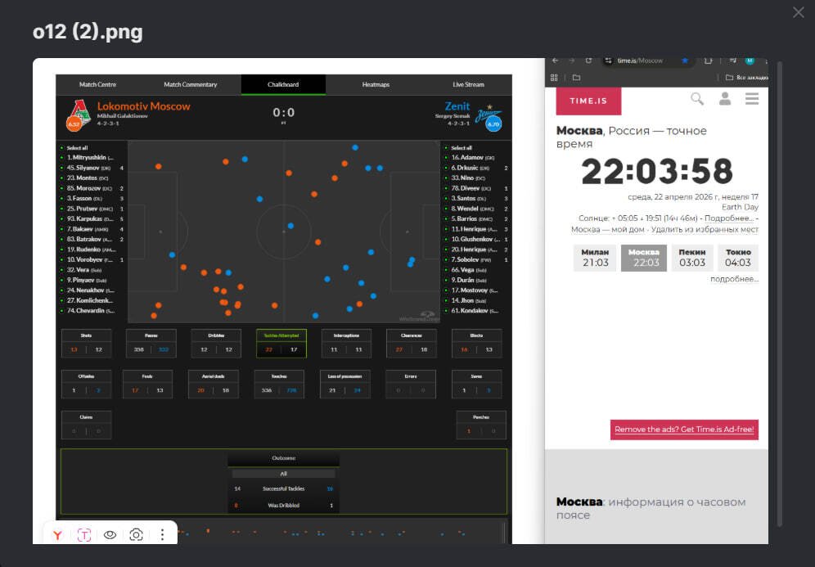
Task: Select the Passes statistic box
Action: point(151,344)
